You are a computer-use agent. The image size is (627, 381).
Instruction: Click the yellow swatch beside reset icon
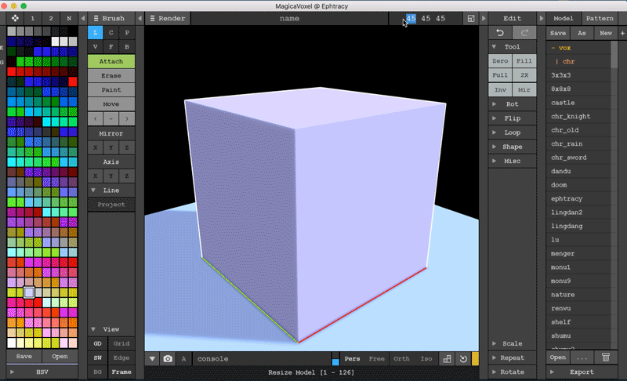(x=475, y=358)
